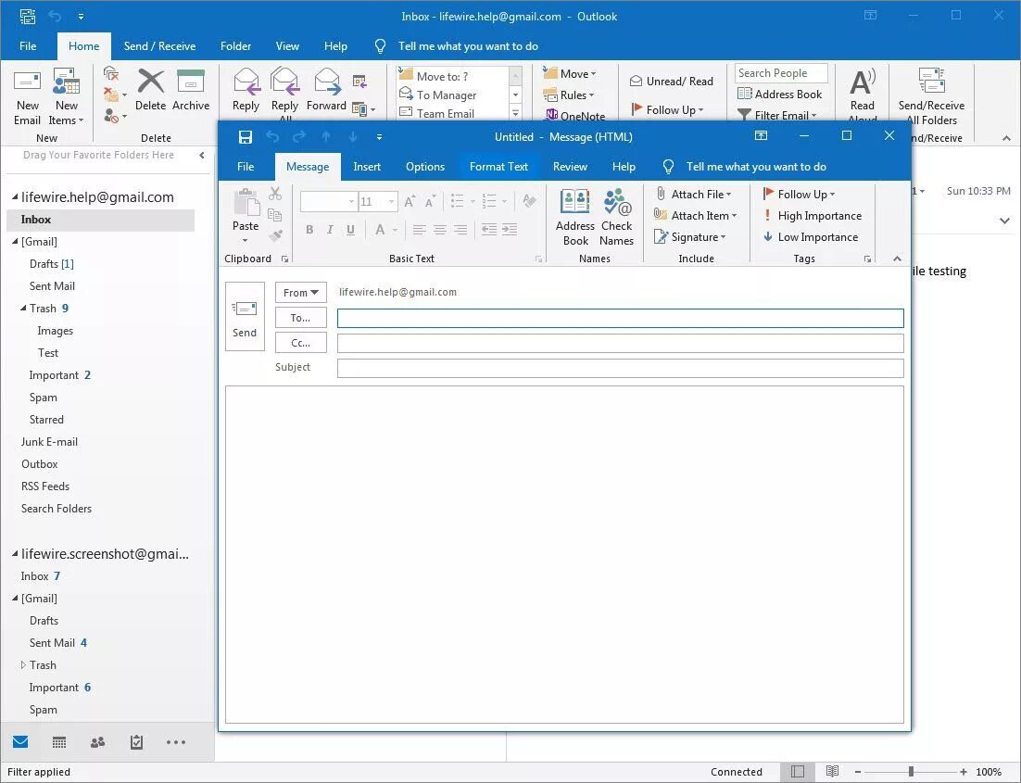Image resolution: width=1021 pixels, height=783 pixels.
Task: Switch to People view in navigation bar
Action: coord(97,742)
